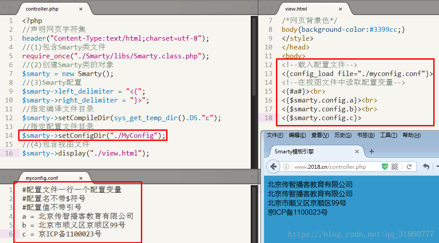439x243 pixels.
Task: Click the "c = 京ICP备1100023号" config line
Action: coord(62,234)
